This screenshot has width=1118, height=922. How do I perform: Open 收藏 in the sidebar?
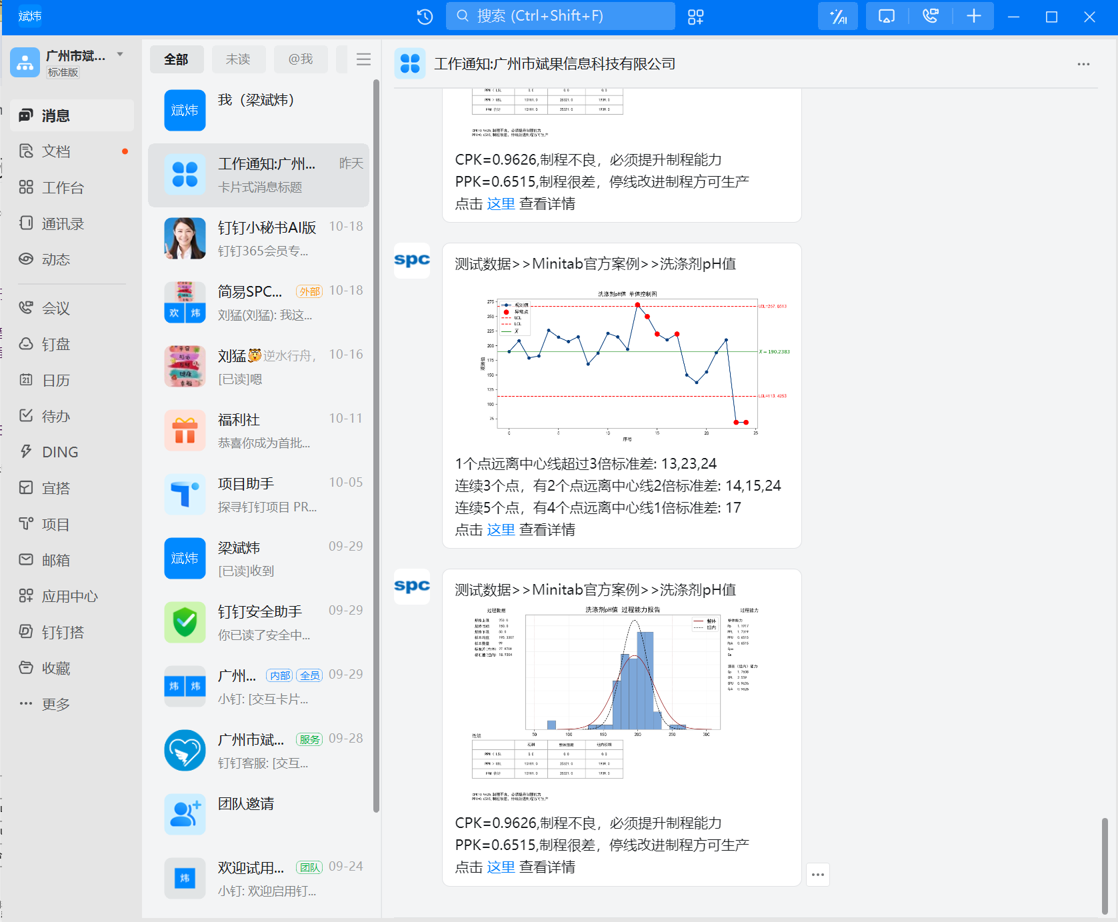point(72,668)
